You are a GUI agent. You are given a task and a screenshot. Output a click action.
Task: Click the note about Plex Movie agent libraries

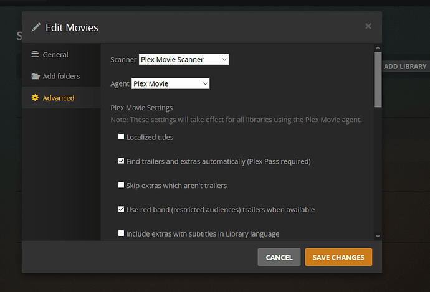pos(236,120)
